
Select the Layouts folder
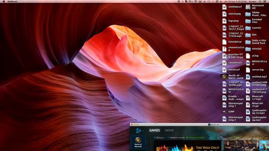[253, 28]
